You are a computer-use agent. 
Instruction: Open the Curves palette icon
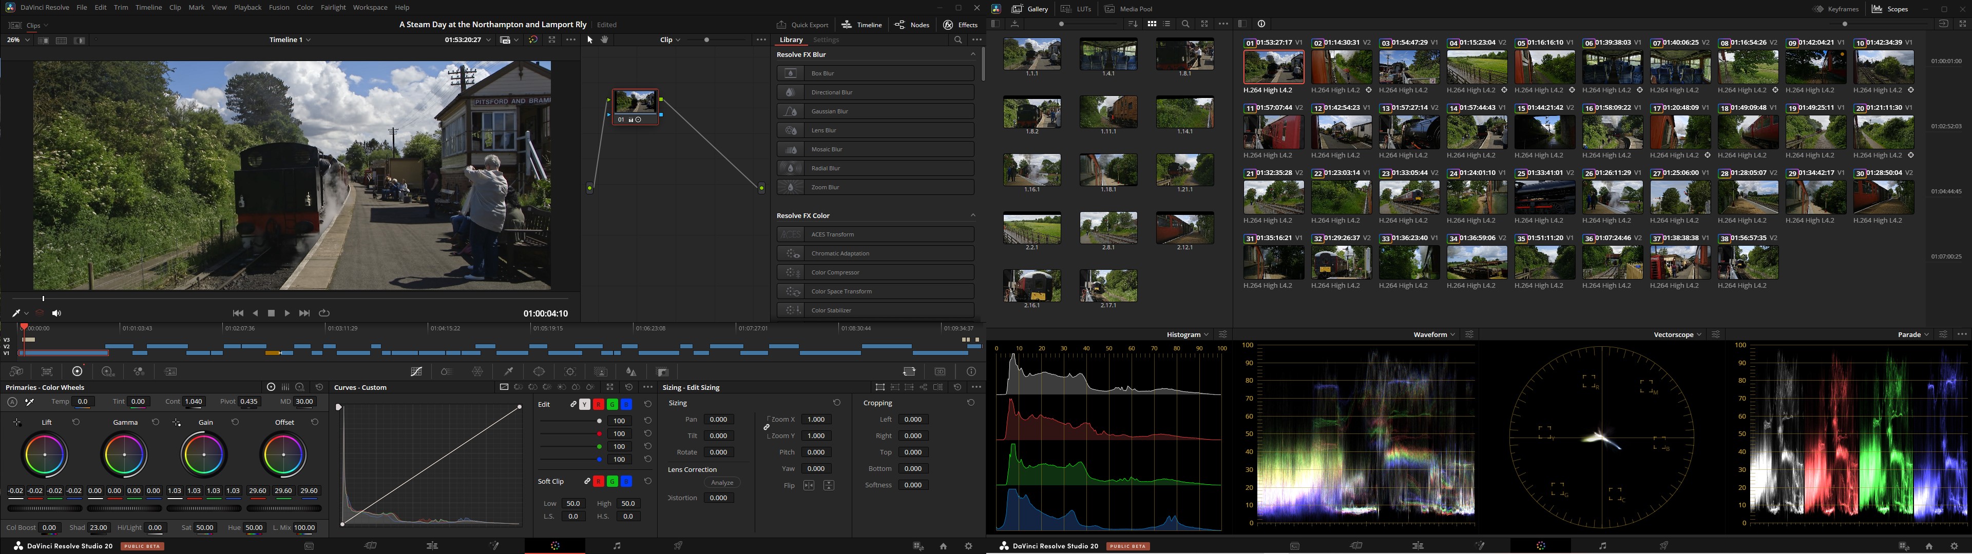[x=416, y=372]
